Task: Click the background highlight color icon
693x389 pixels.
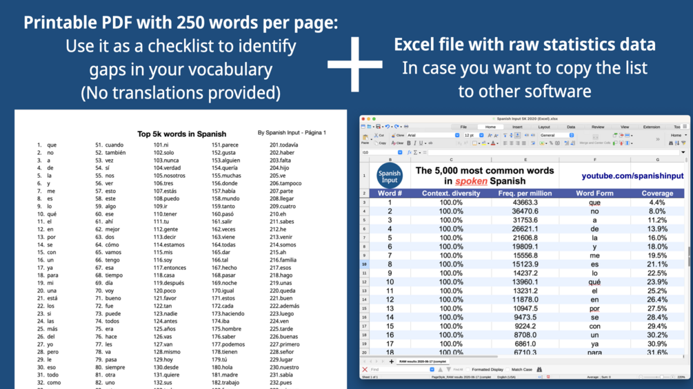Action: coord(484,143)
